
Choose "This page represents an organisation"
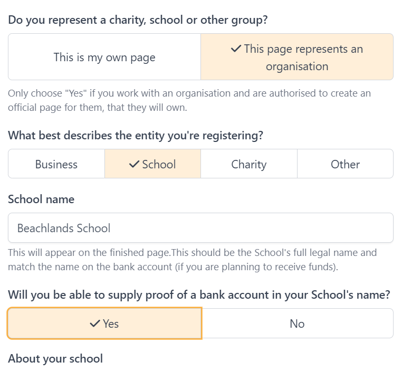click(297, 57)
